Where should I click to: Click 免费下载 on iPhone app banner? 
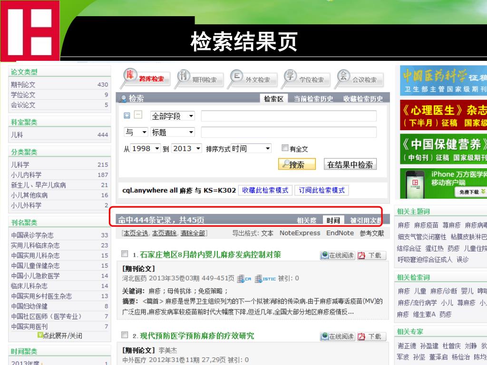471,192
